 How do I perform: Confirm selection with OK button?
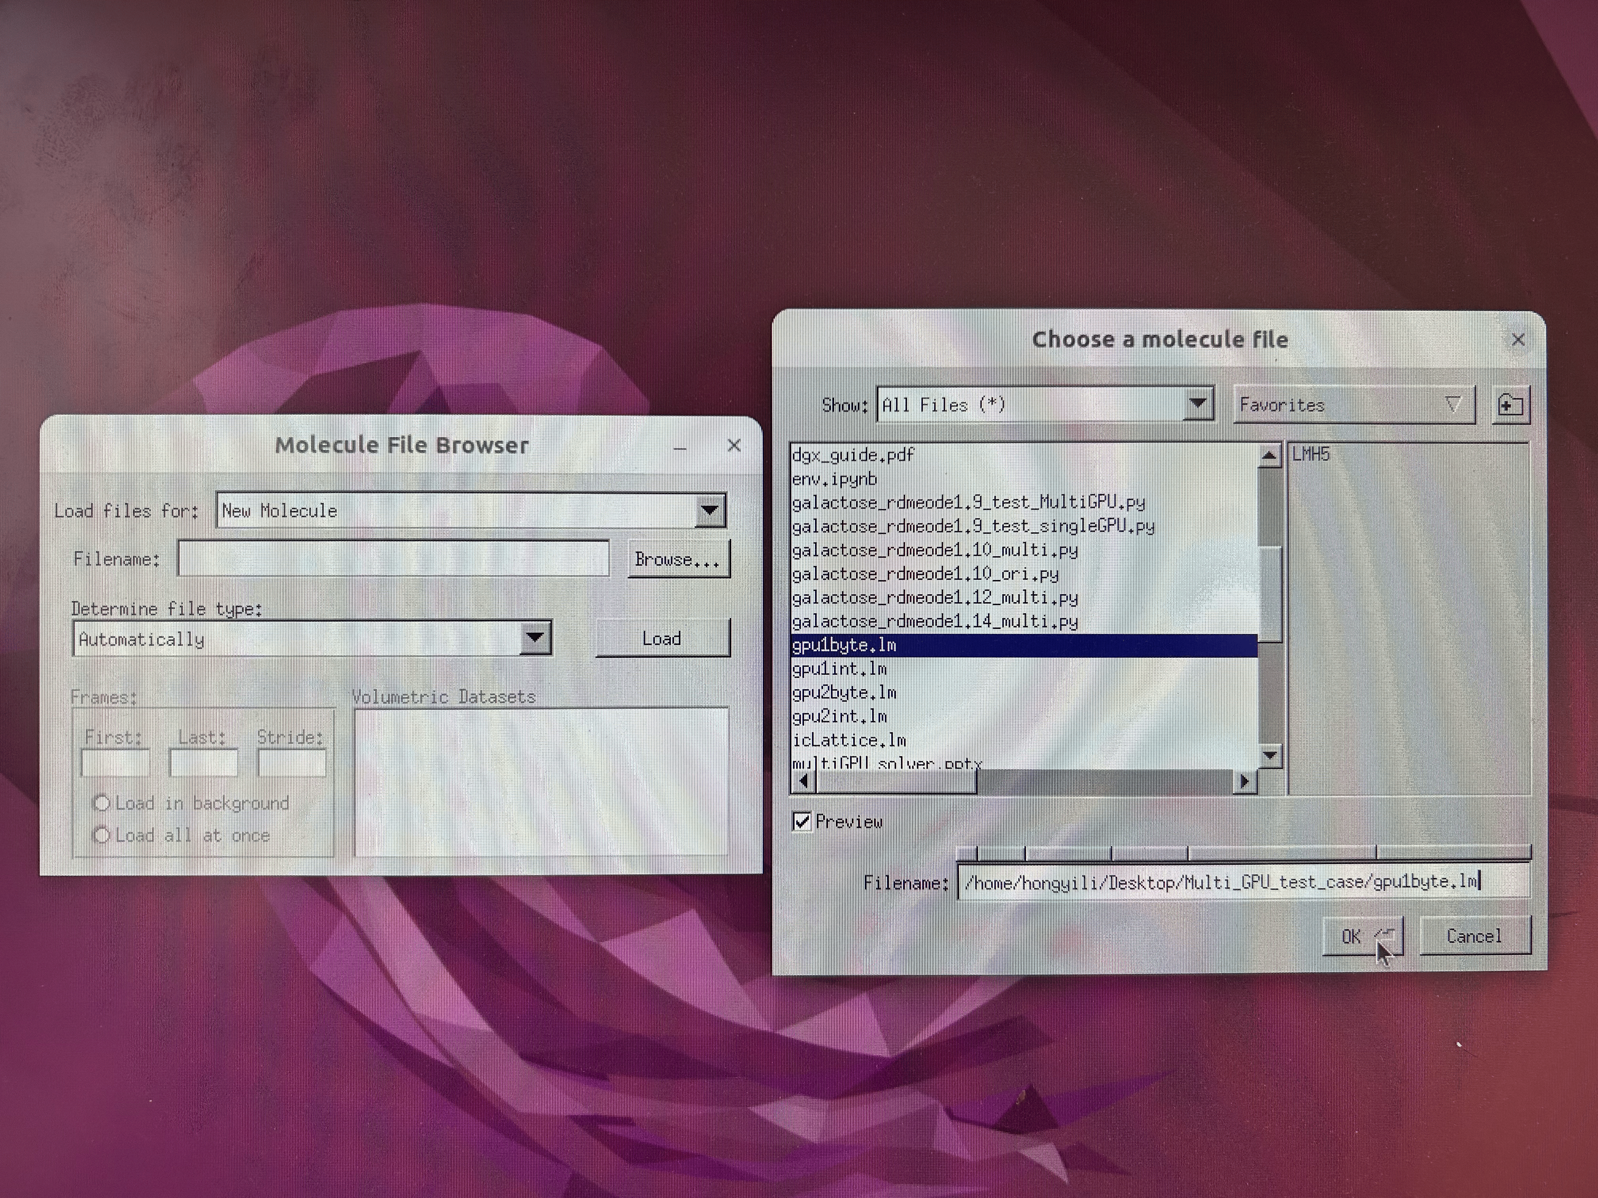pos(1363,937)
